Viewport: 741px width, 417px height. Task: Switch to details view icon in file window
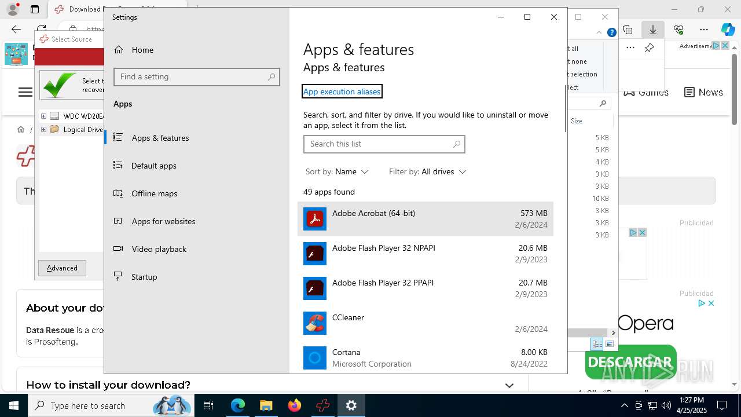pyautogui.click(x=597, y=344)
